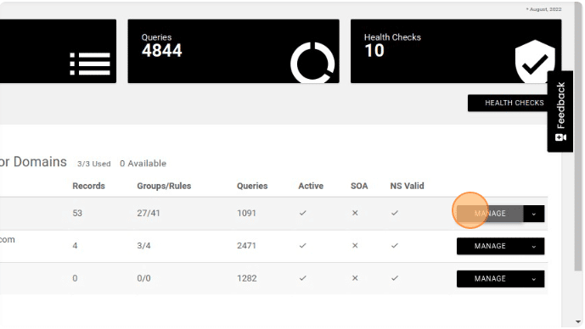Viewport: 585px width, 329px height.
Task: Click the SOA cross mark in the third row
Action: click(355, 278)
